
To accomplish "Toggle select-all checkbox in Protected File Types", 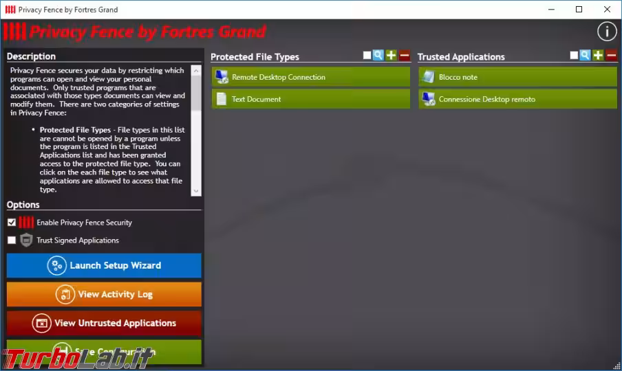I will (367, 56).
